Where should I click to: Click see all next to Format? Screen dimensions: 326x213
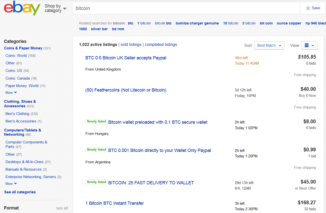click(62, 208)
